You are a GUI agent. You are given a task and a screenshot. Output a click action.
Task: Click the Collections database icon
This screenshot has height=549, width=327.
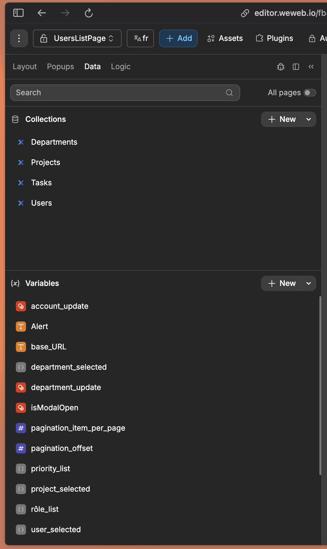[15, 119]
